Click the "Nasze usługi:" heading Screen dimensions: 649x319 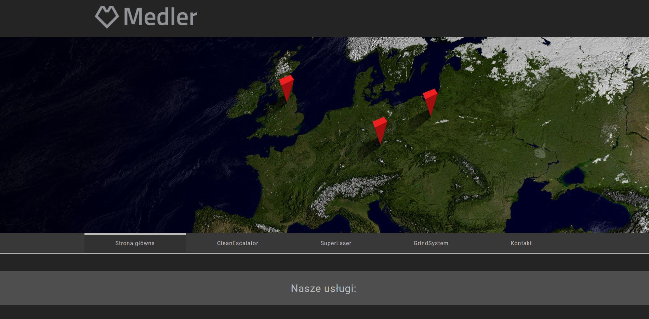pos(323,288)
